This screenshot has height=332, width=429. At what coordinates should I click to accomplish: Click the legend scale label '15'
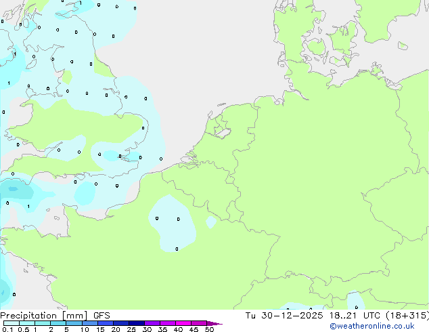[100, 329]
